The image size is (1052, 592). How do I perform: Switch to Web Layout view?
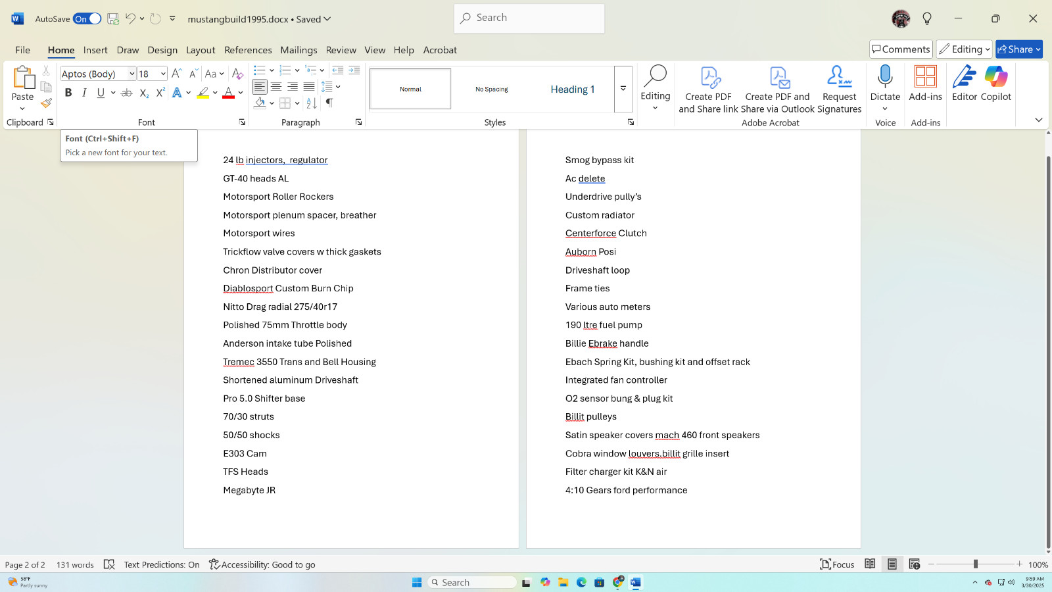pos(915,564)
